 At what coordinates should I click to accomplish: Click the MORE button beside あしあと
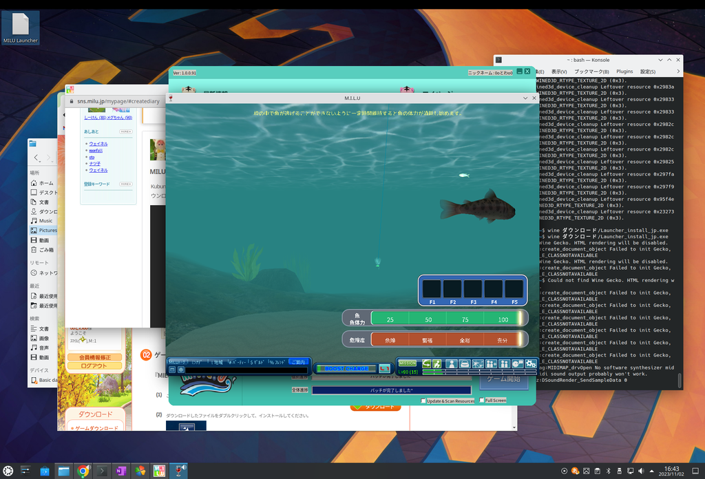pos(125,131)
